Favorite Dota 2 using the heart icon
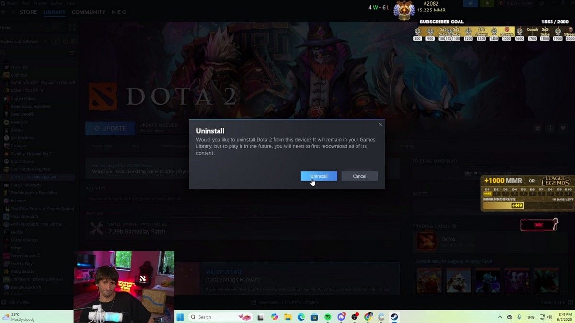Viewport: 575px width, 323px height. point(563,128)
